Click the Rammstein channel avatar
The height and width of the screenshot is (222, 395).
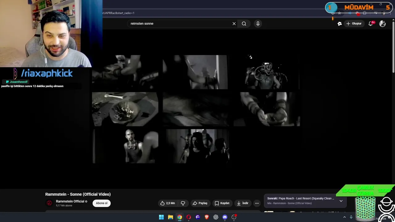(x=49, y=203)
